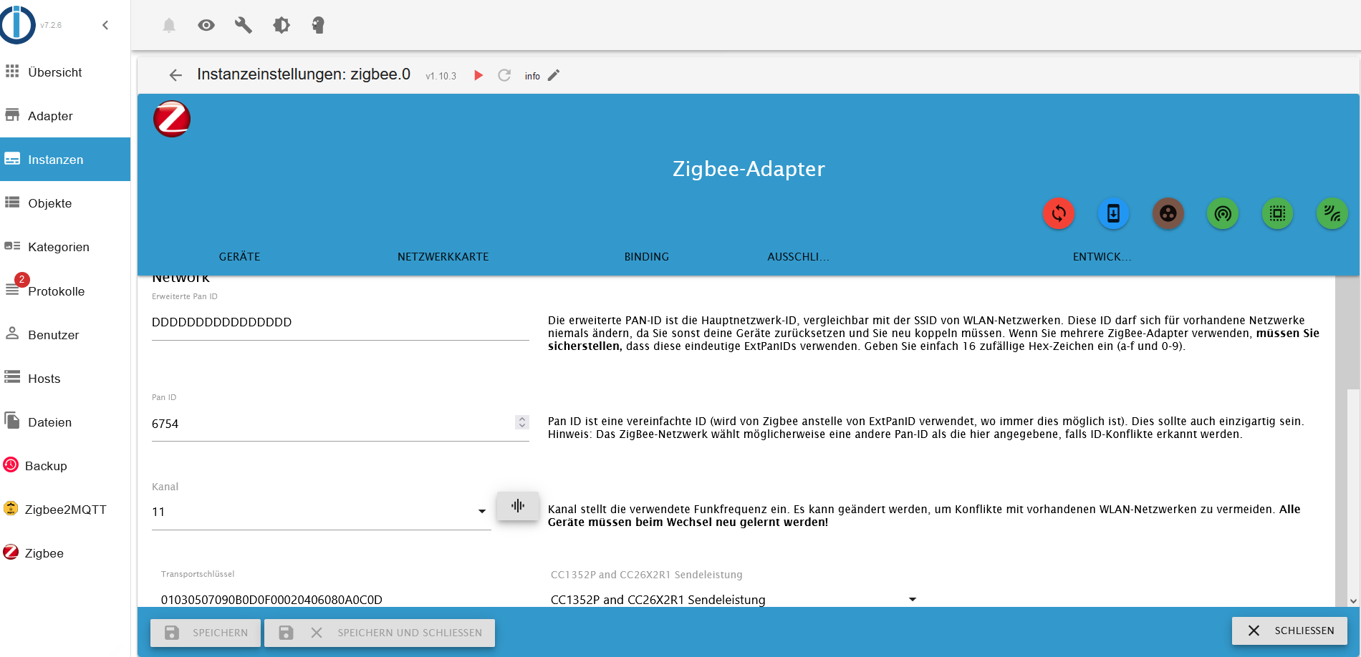Click the page's vertical scrollbar thumb

[1353, 494]
